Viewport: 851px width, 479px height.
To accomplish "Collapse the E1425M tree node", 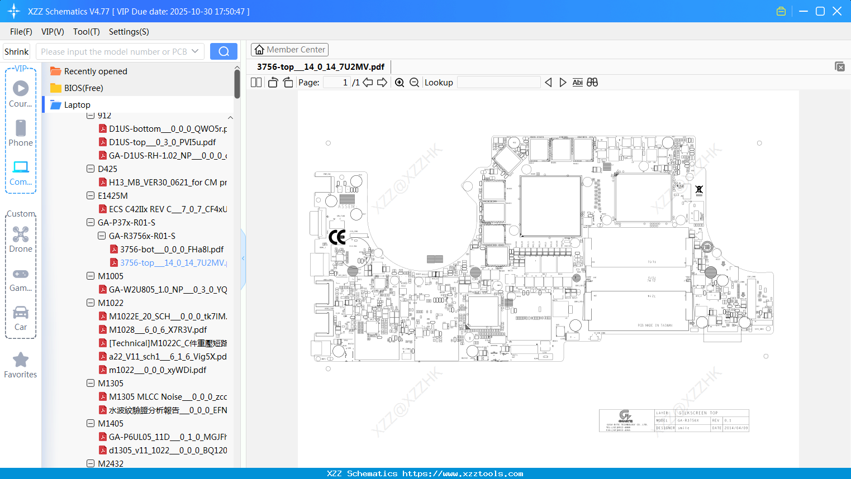I will (91, 195).
